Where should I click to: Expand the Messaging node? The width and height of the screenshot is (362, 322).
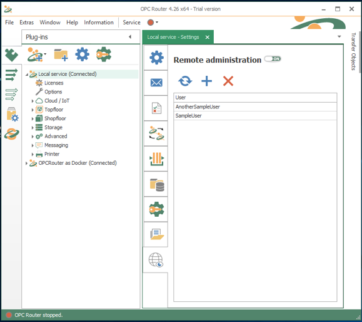pyautogui.click(x=33, y=145)
